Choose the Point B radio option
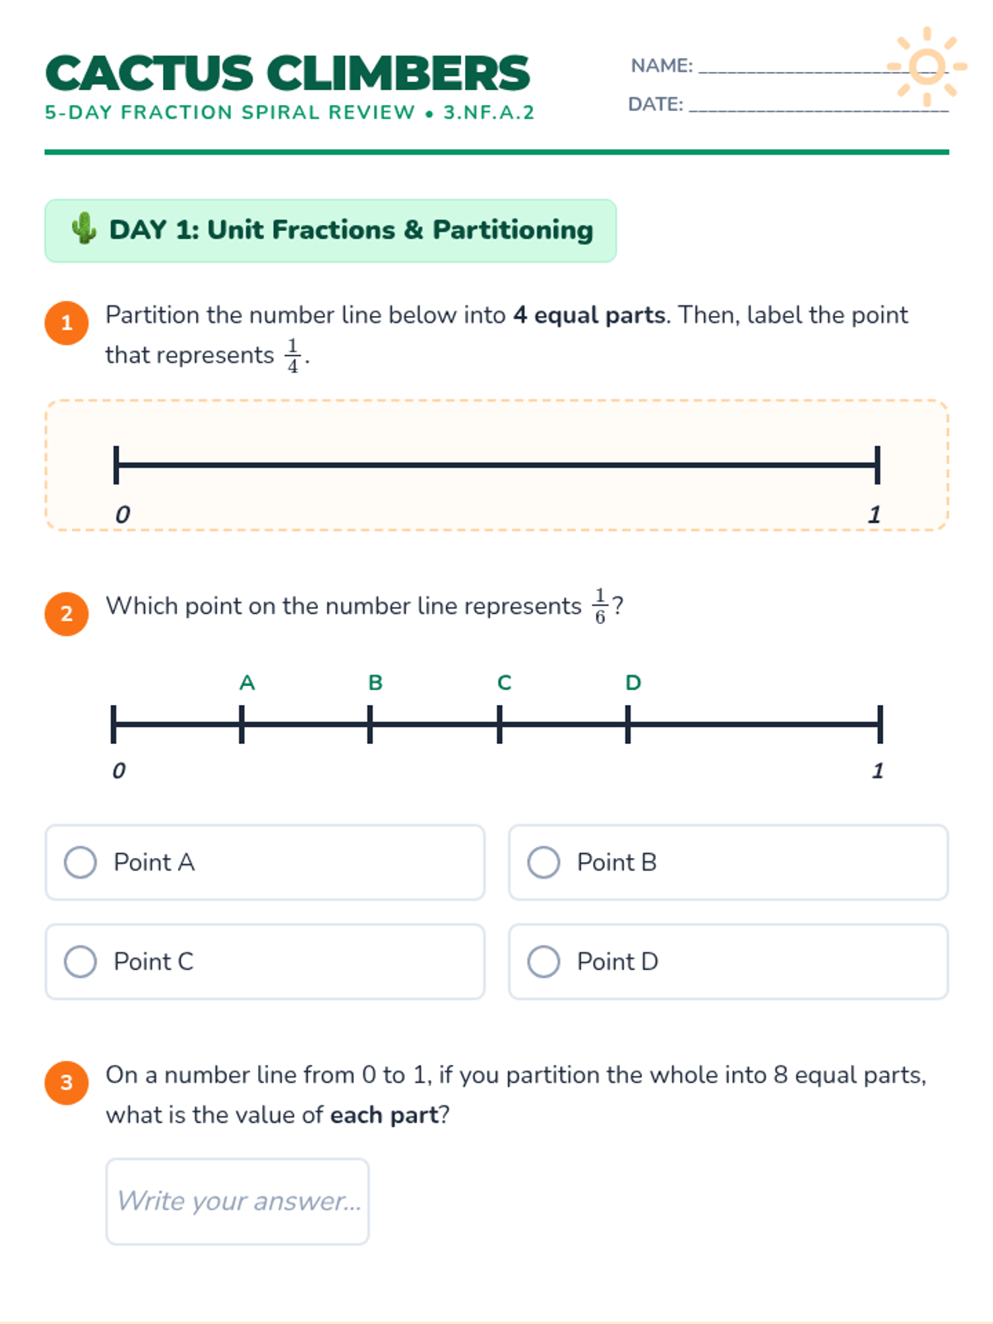Image resolution: width=993 pixels, height=1324 pixels. pos(544,862)
